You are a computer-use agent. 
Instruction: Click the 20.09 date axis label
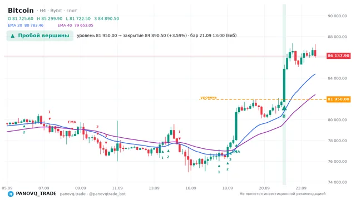pyautogui.click(x=264, y=188)
